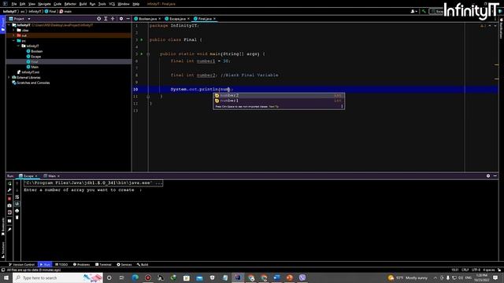
Task: Open the Refactor menu
Action: [x=70, y=4]
